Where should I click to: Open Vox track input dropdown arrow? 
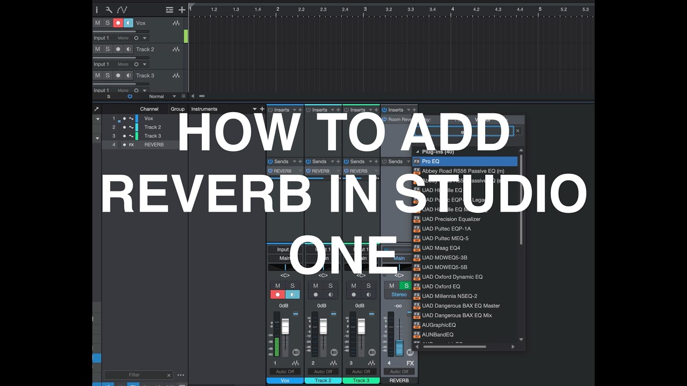(144, 38)
